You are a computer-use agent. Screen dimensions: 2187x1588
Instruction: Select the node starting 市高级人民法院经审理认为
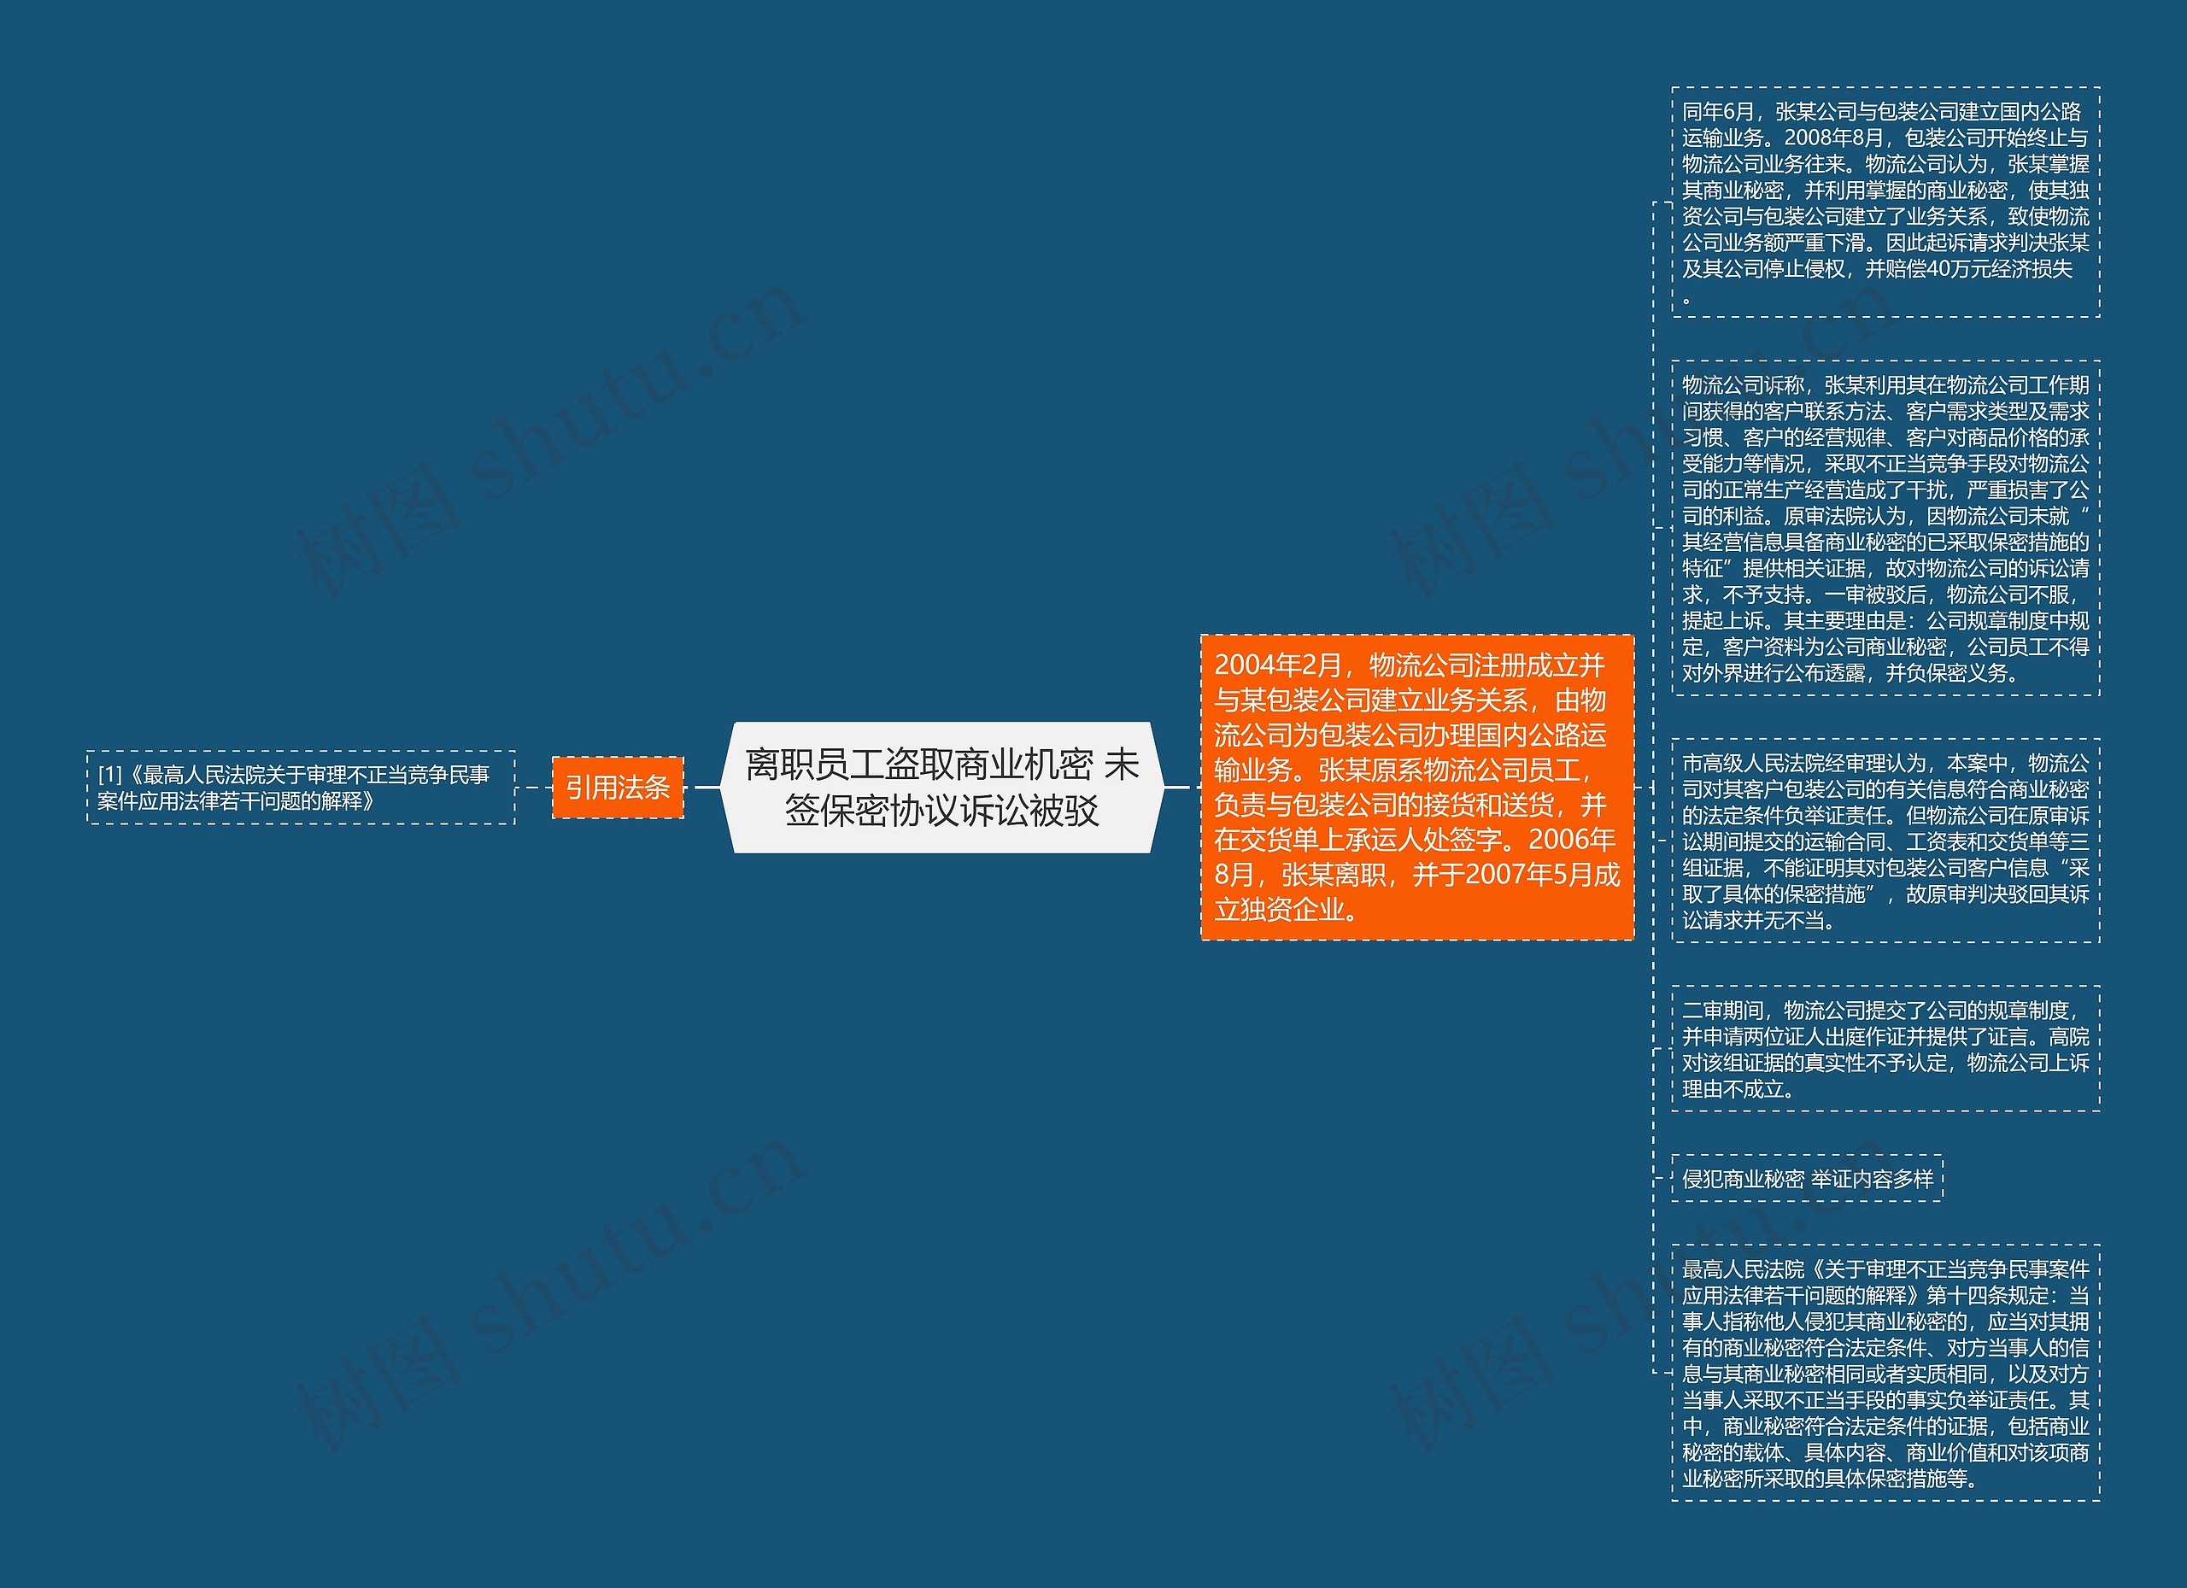[1886, 841]
